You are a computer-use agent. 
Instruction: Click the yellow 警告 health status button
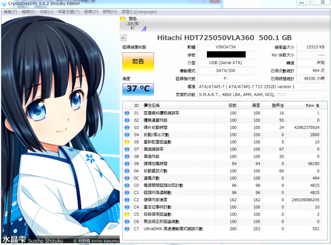click(x=138, y=62)
